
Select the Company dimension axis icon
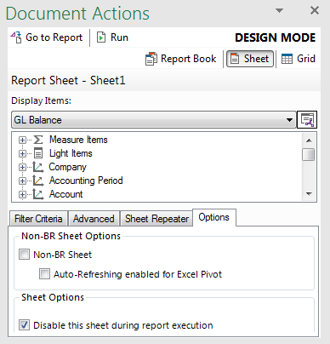(x=38, y=167)
